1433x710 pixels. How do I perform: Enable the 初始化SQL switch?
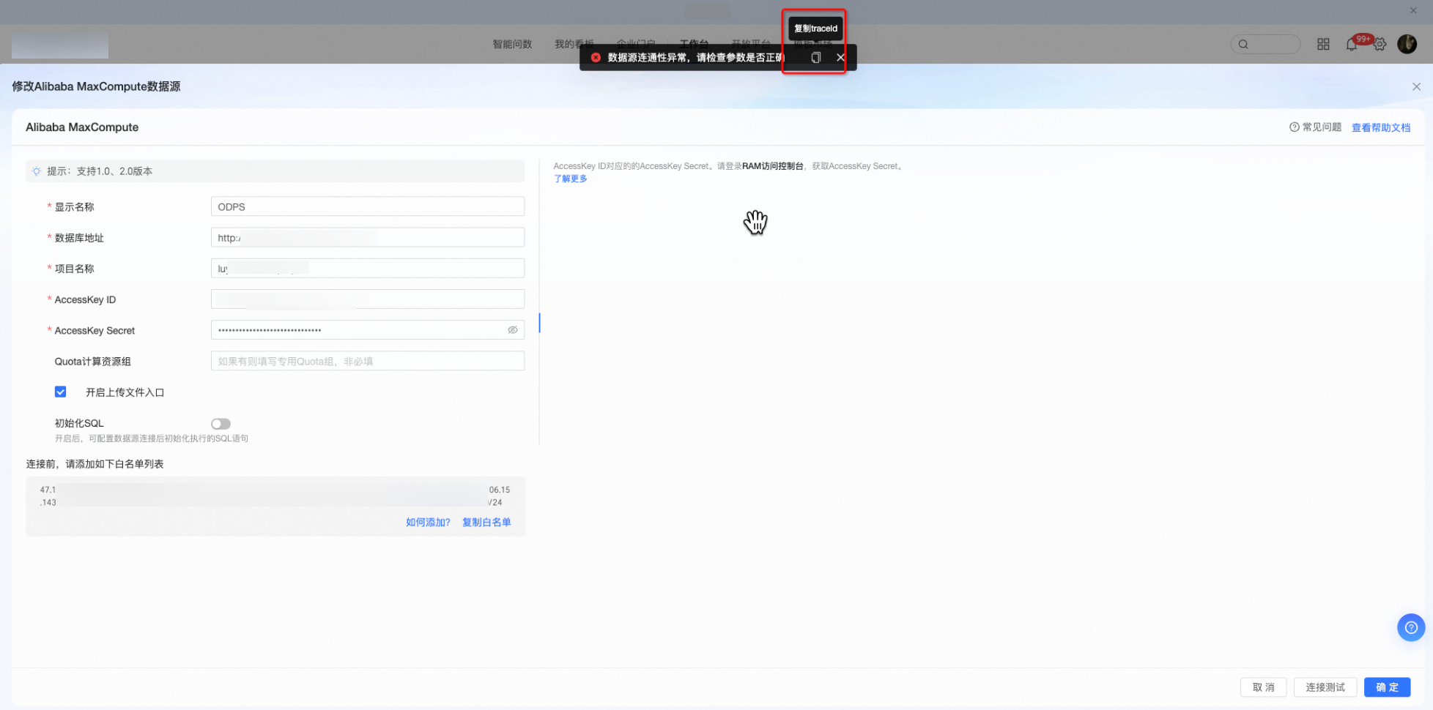tap(221, 424)
